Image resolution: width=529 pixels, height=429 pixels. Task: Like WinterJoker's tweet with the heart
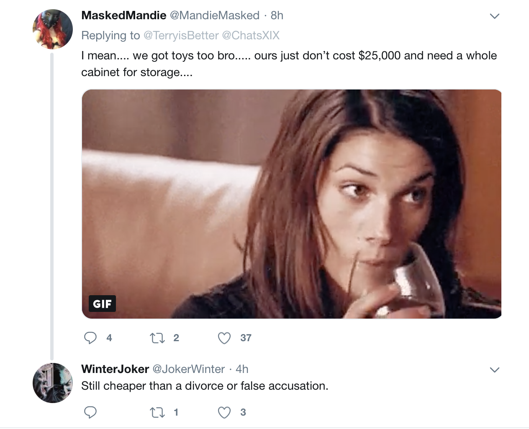pos(224,412)
